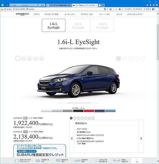Open the address bar search dropdown arrow

click(40, 5)
